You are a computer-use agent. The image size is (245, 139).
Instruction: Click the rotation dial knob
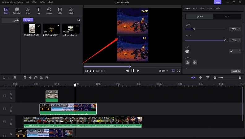pos(187,51)
